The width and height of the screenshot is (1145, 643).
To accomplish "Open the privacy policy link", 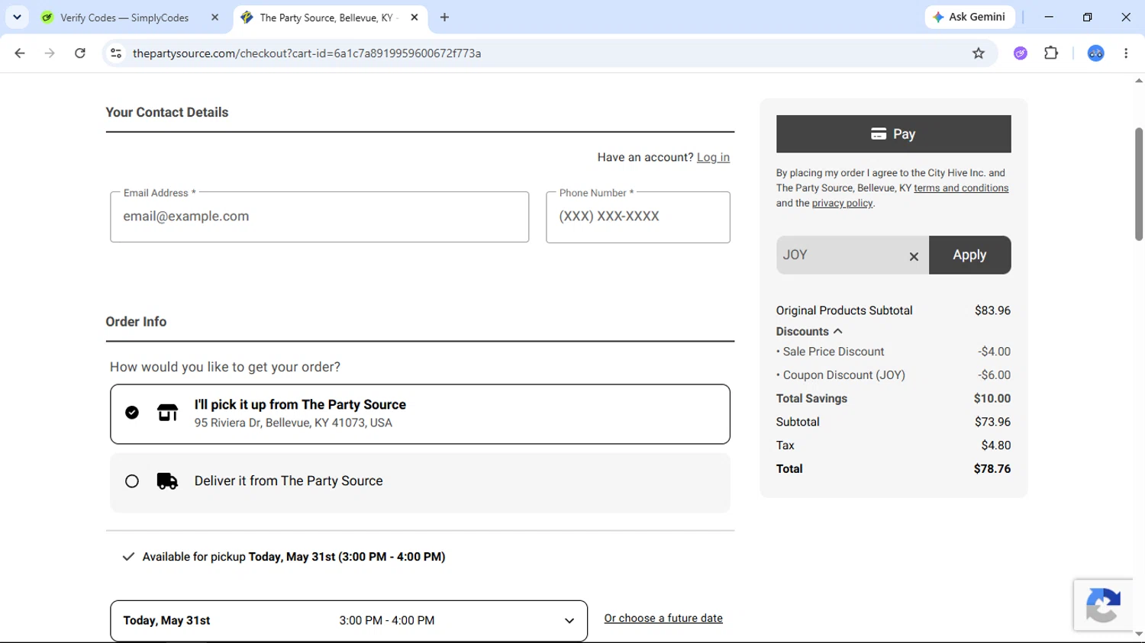I will pyautogui.click(x=842, y=204).
